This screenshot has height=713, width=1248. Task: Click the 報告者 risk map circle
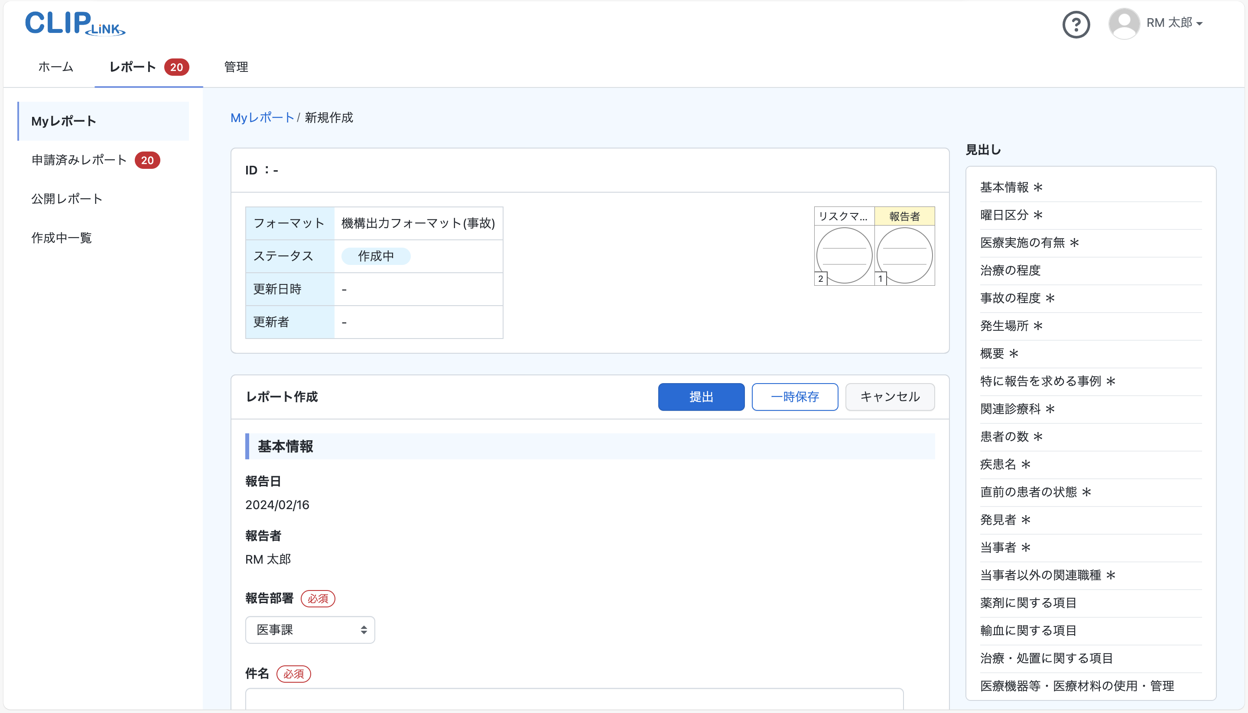pos(904,255)
